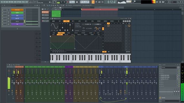Select the FM matrix mode button
The height and width of the screenshot is (103, 184).
[104, 52]
